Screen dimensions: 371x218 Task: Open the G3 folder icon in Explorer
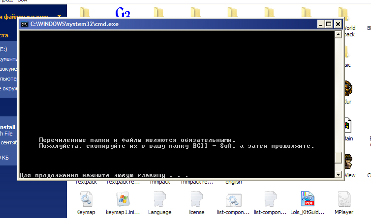tap(123, 12)
